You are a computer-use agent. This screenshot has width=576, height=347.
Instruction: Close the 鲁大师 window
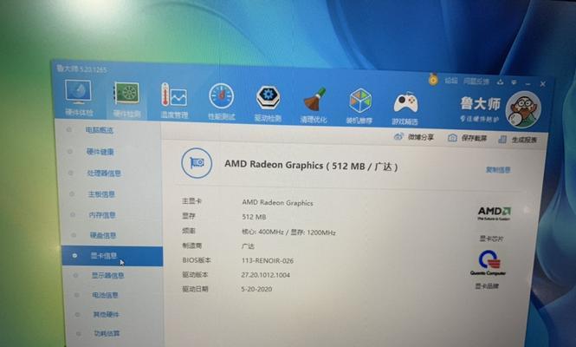pyautogui.click(x=542, y=84)
